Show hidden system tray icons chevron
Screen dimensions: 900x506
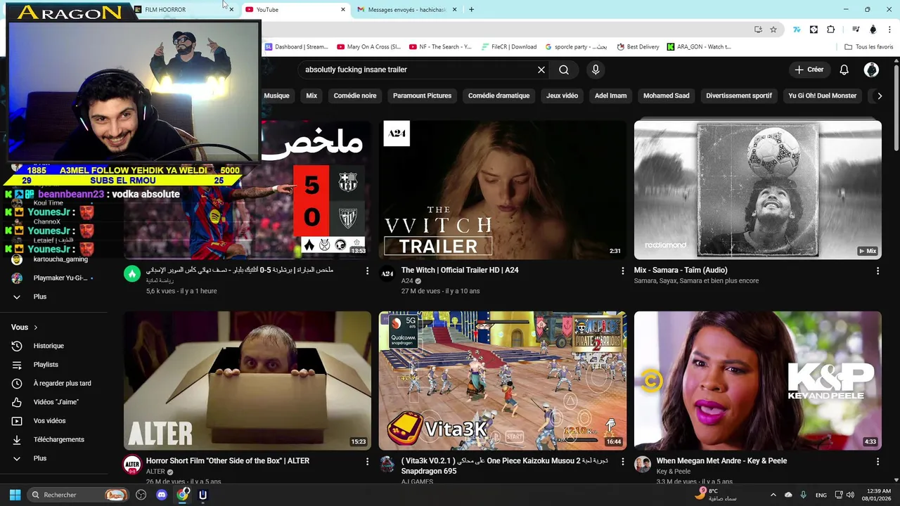pos(773,495)
